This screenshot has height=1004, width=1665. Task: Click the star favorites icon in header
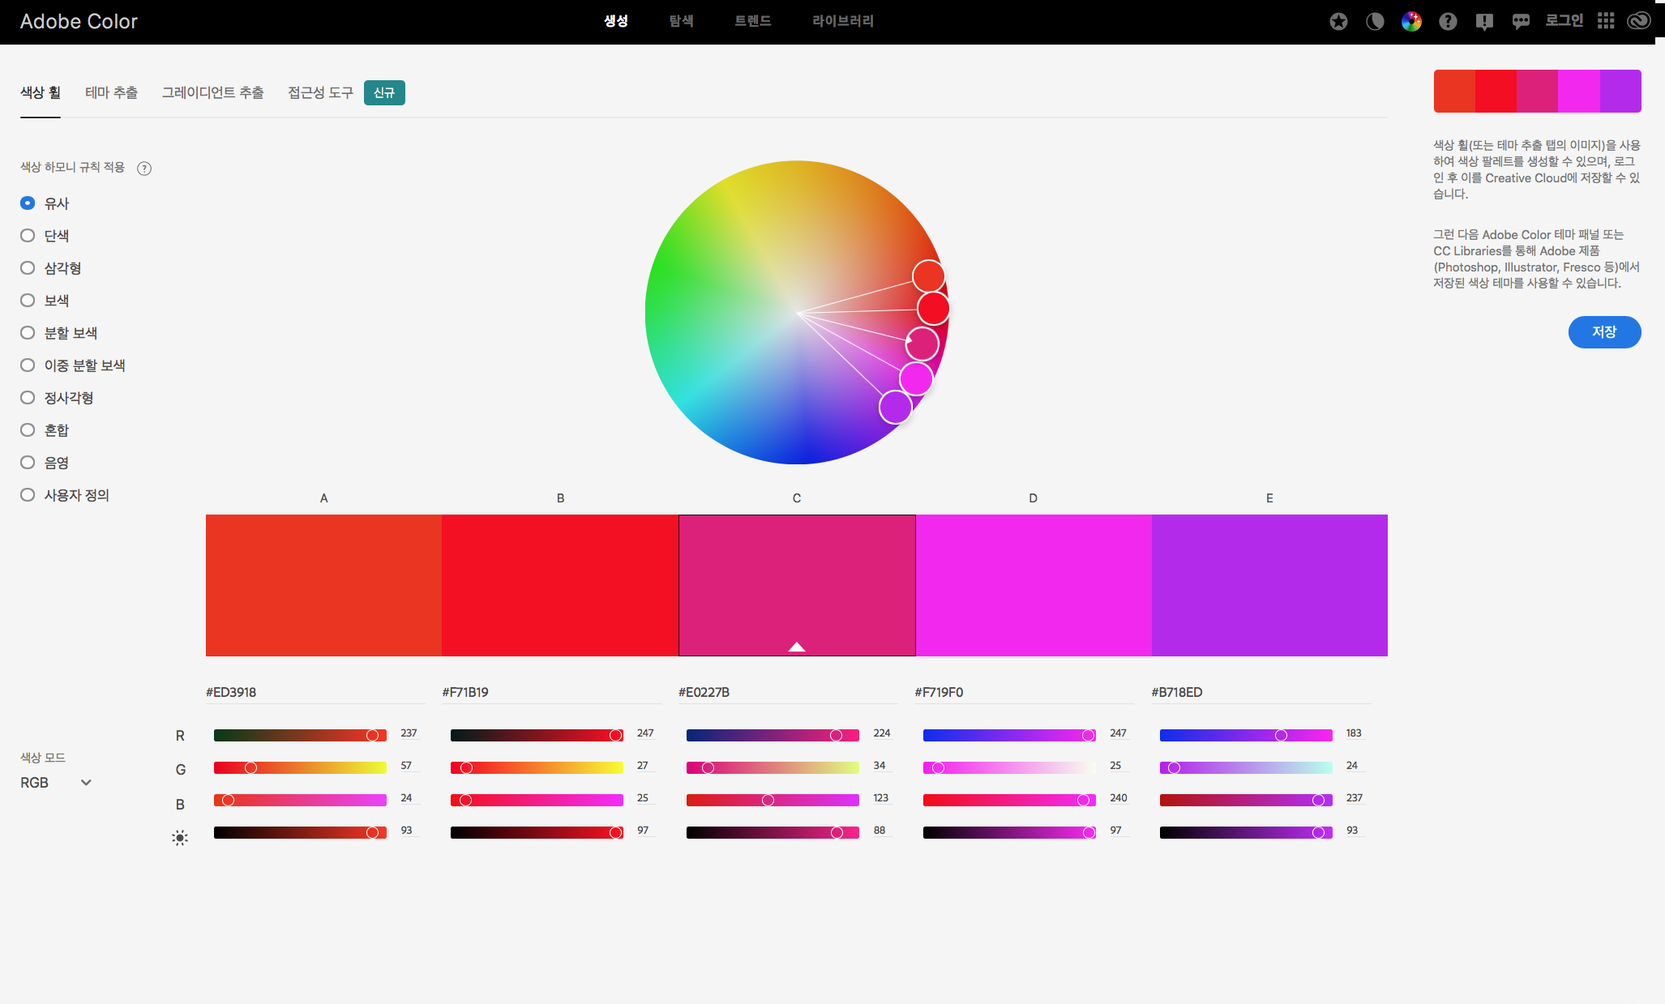click(x=1338, y=22)
